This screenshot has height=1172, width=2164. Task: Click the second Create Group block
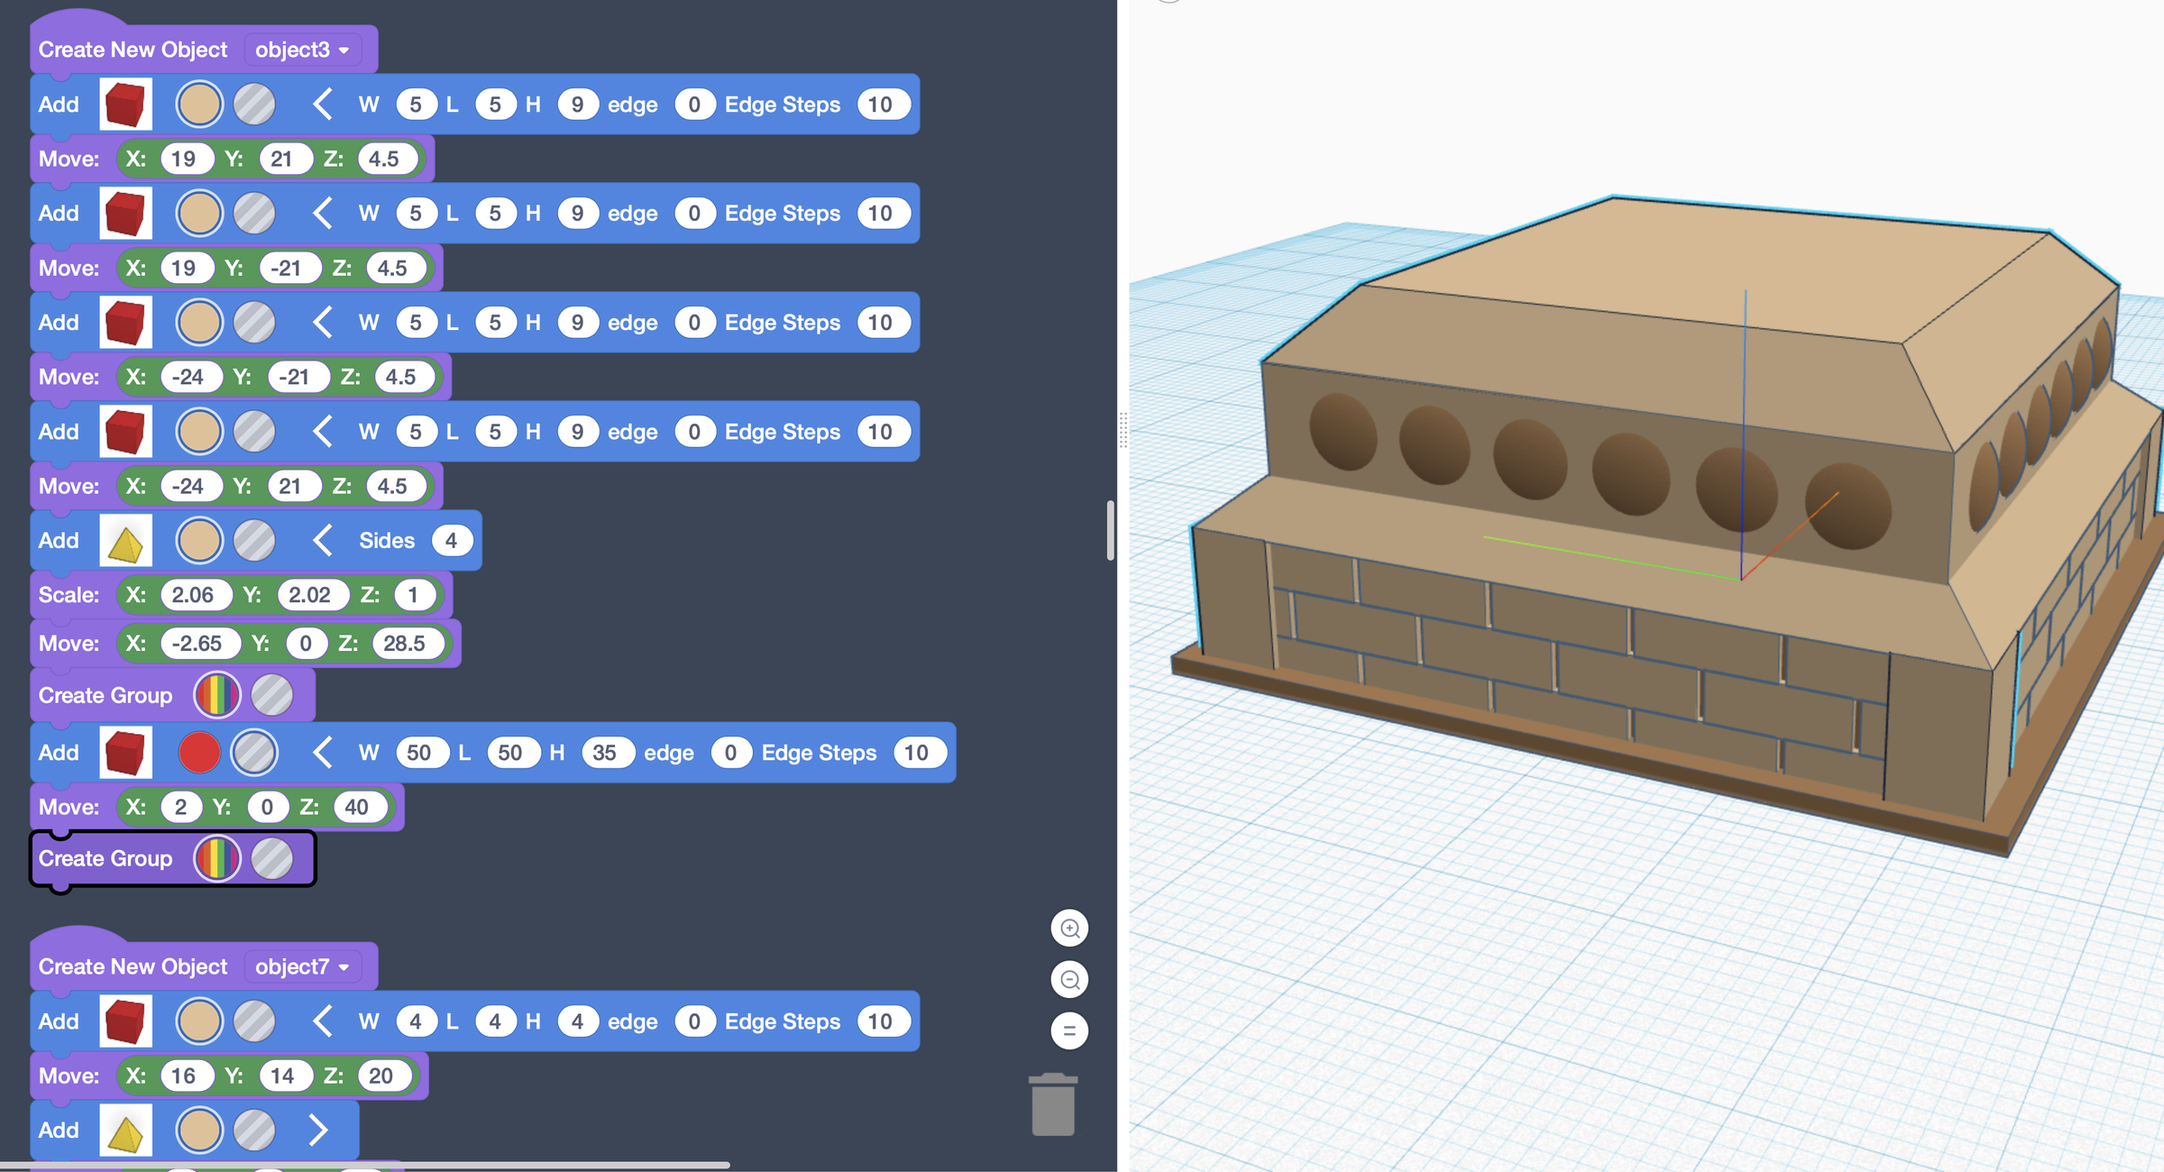pos(105,857)
